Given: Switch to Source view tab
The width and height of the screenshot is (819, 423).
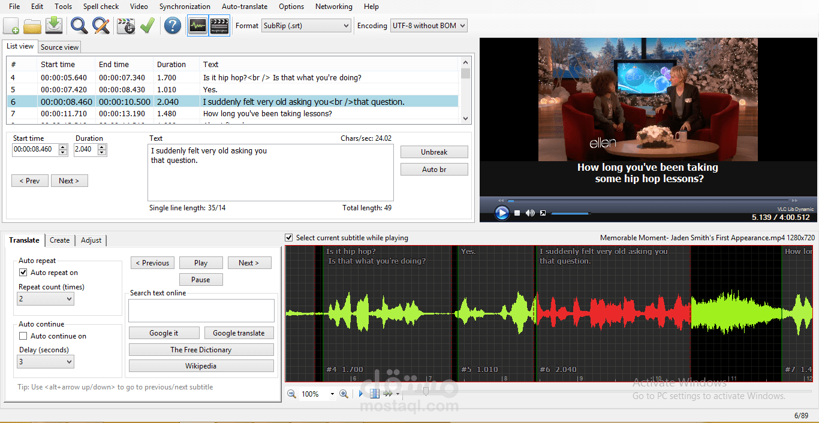Looking at the screenshot, I should click(59, 47).
